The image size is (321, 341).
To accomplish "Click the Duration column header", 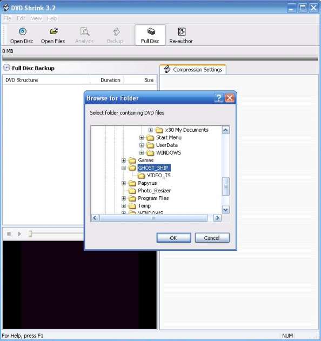I will 107,80.
